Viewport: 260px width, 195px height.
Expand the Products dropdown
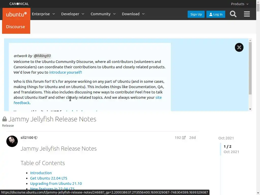coord(240,4)
